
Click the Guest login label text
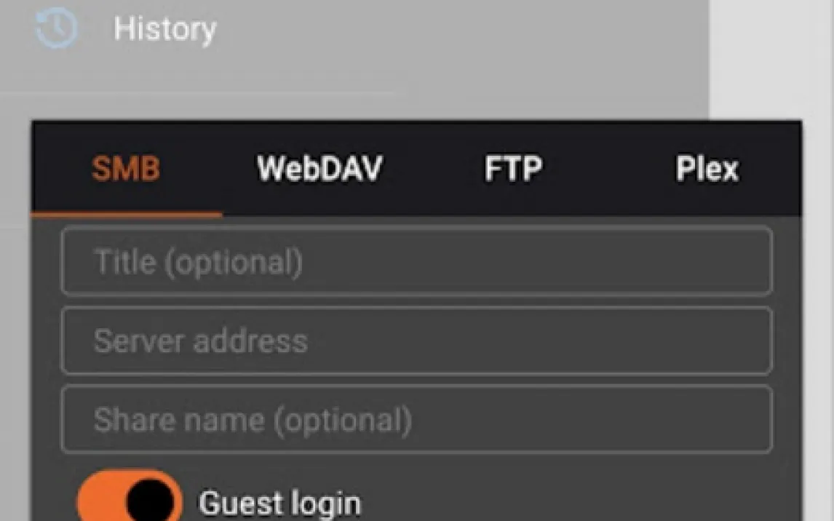coord(279,504)
